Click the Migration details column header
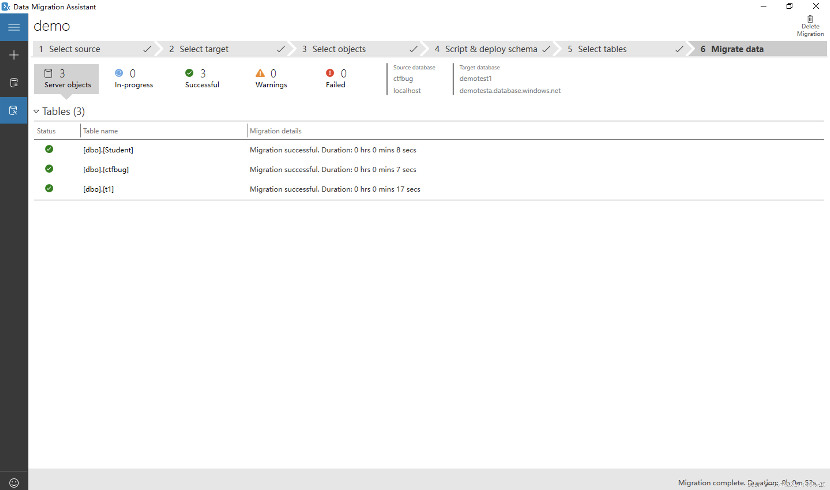Image resolution: width=830 pixels, height=490 pixels. pos(275,131)
